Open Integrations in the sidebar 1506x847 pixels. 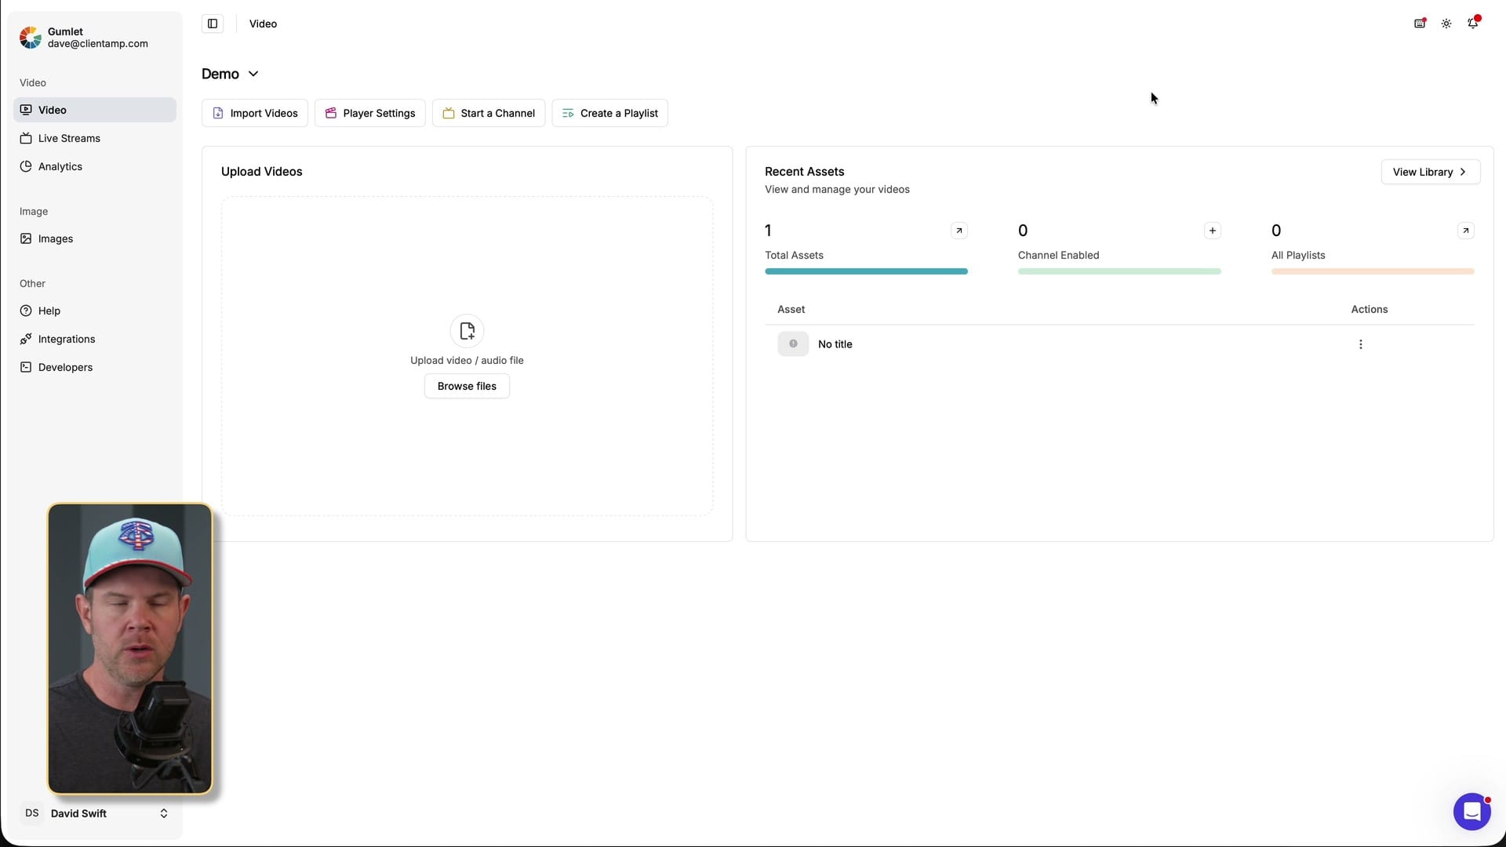[x=95, y=339]
